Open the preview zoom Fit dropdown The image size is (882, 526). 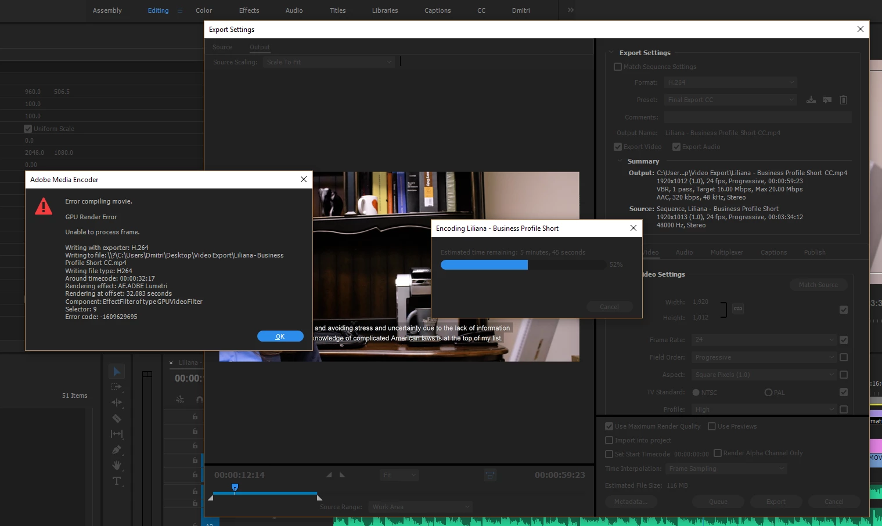(x=399, y=475)
